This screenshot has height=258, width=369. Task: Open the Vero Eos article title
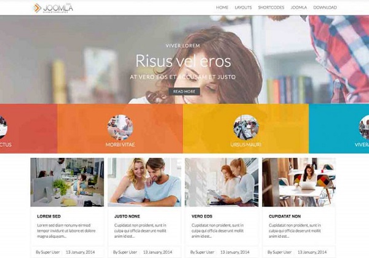coord(202,216)
